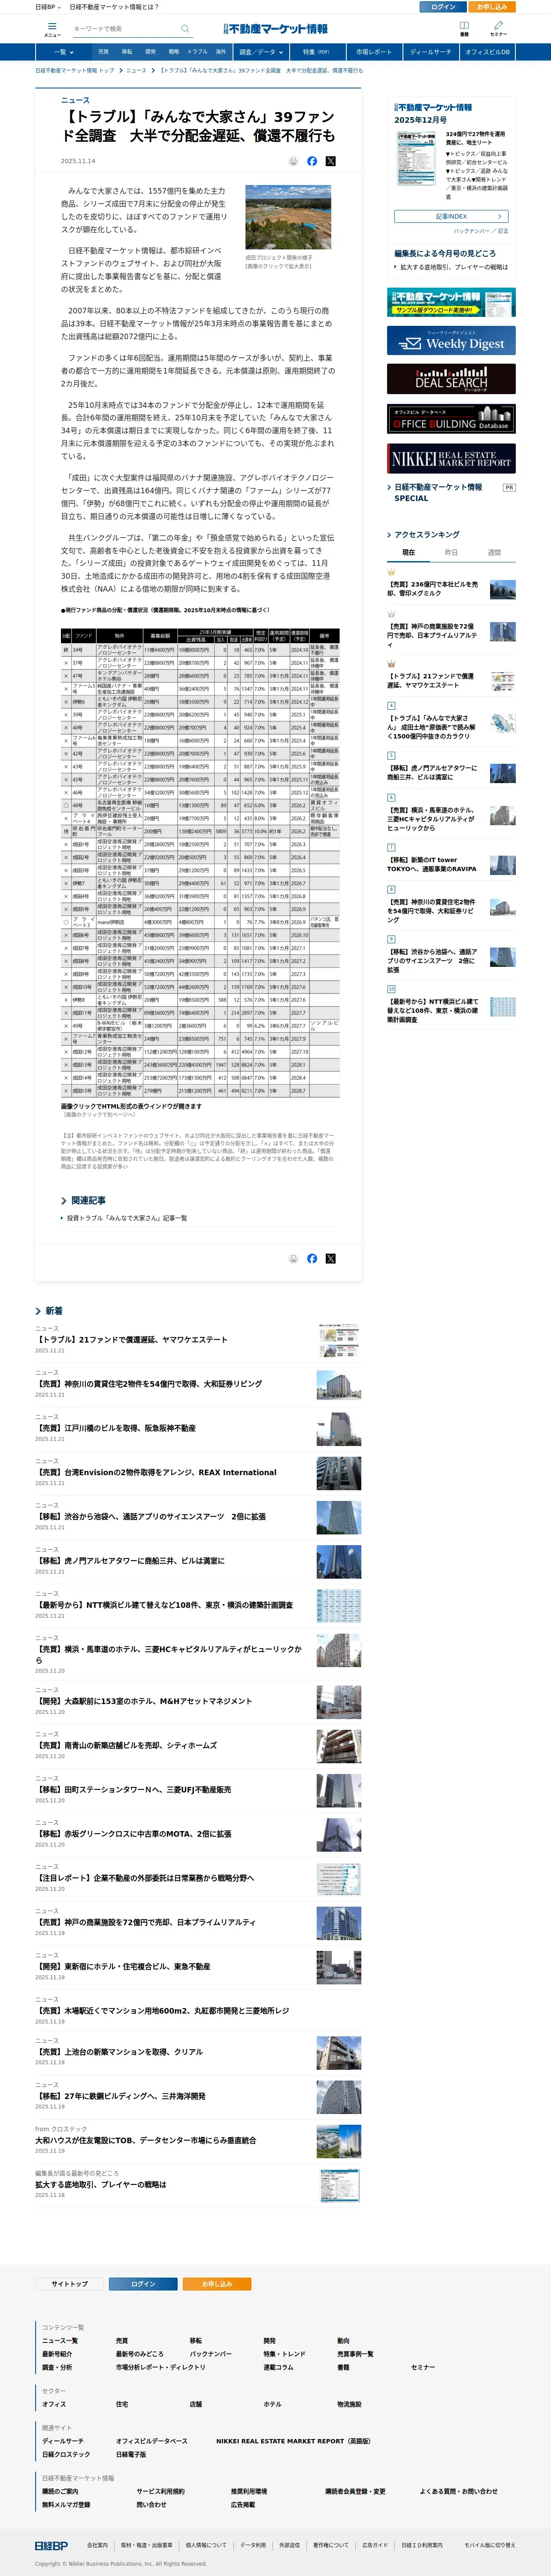Share on Facebook via bottom icon
This screenshot has height=2576, width=551.
pyautogui.click(x=312, y=1258)
